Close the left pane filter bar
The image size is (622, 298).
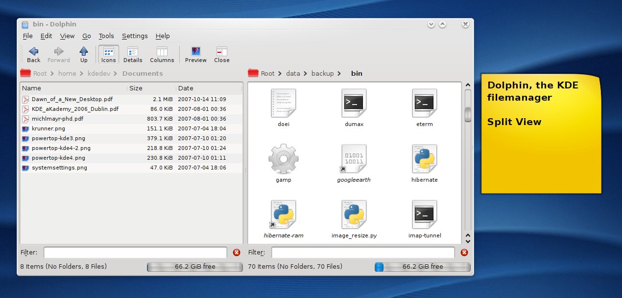pyautogui.click(x=237, y=253)
